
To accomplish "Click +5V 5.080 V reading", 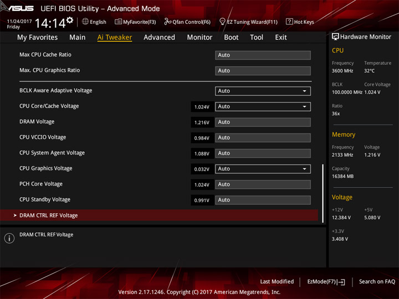I will point(372,218).
